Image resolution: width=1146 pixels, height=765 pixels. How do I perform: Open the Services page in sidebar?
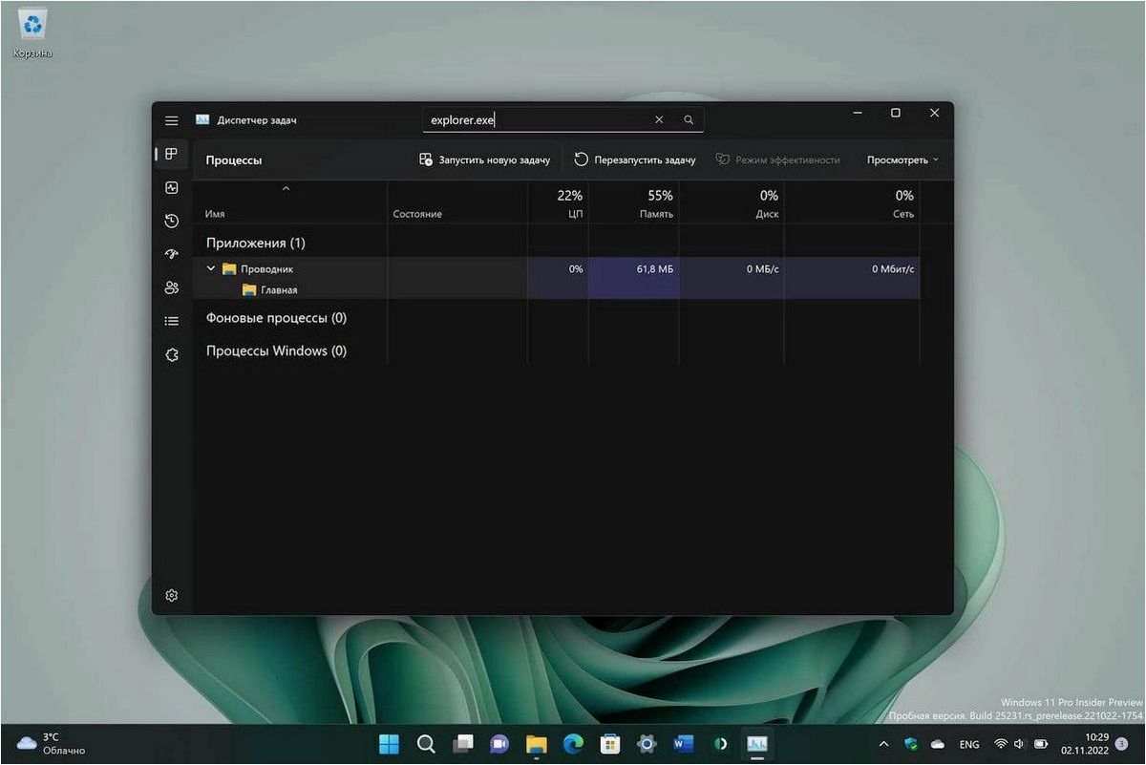(x=172, y=354)
